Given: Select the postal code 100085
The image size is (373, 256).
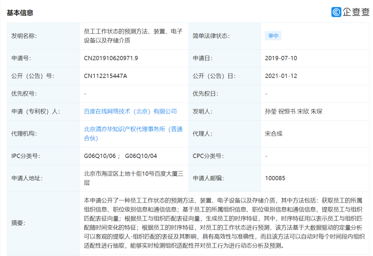Looking at the screenshot, I should tap(275, 178).
